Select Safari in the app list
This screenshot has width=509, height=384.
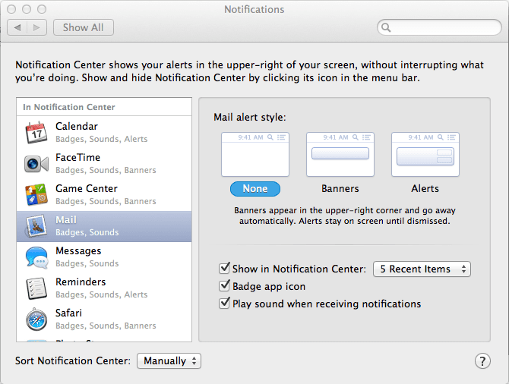click(x=104, y=319)
